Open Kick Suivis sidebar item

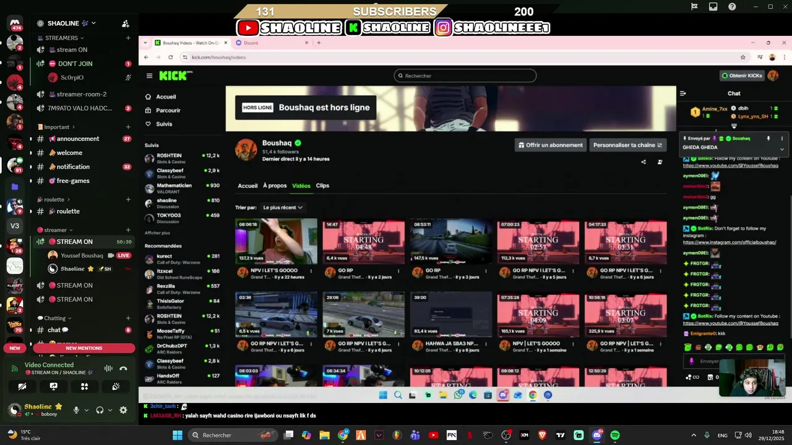coord(164,124)
